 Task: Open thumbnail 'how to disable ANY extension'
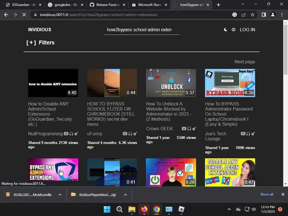tap(53, 83)
